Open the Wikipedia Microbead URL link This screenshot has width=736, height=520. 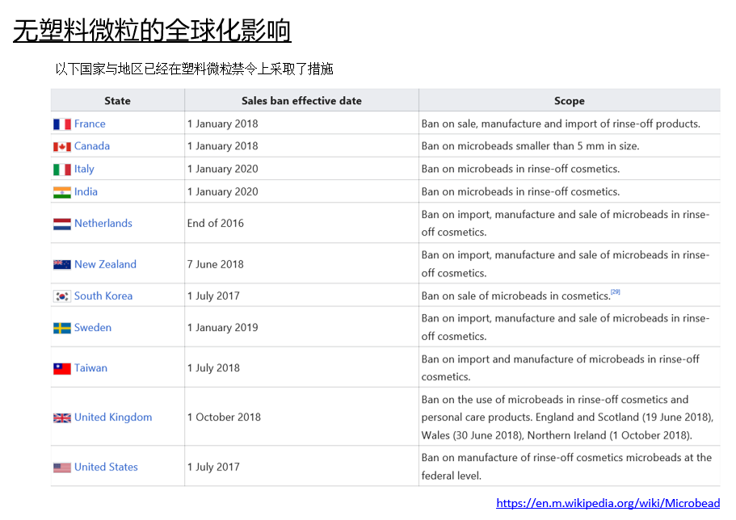608,503
